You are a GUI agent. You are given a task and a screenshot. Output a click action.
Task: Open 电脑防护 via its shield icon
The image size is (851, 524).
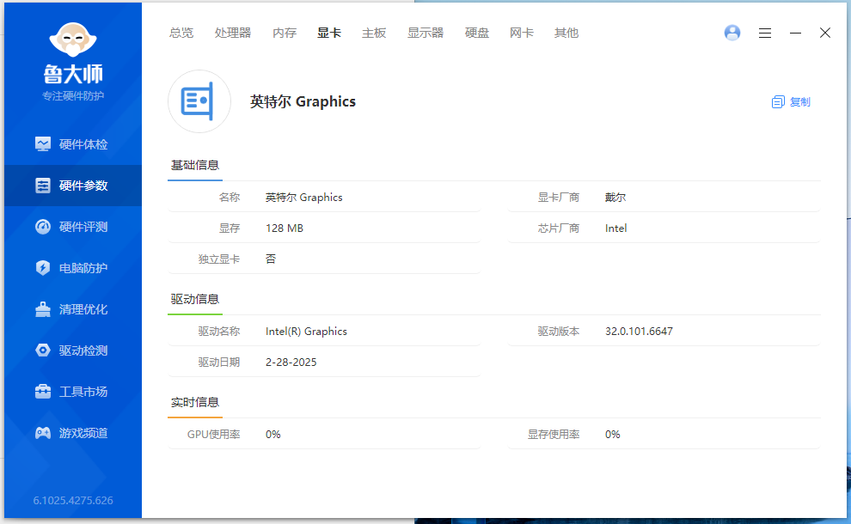point(43,267)
